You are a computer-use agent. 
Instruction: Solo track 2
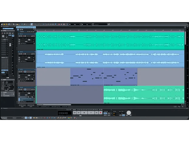(19, 54)
